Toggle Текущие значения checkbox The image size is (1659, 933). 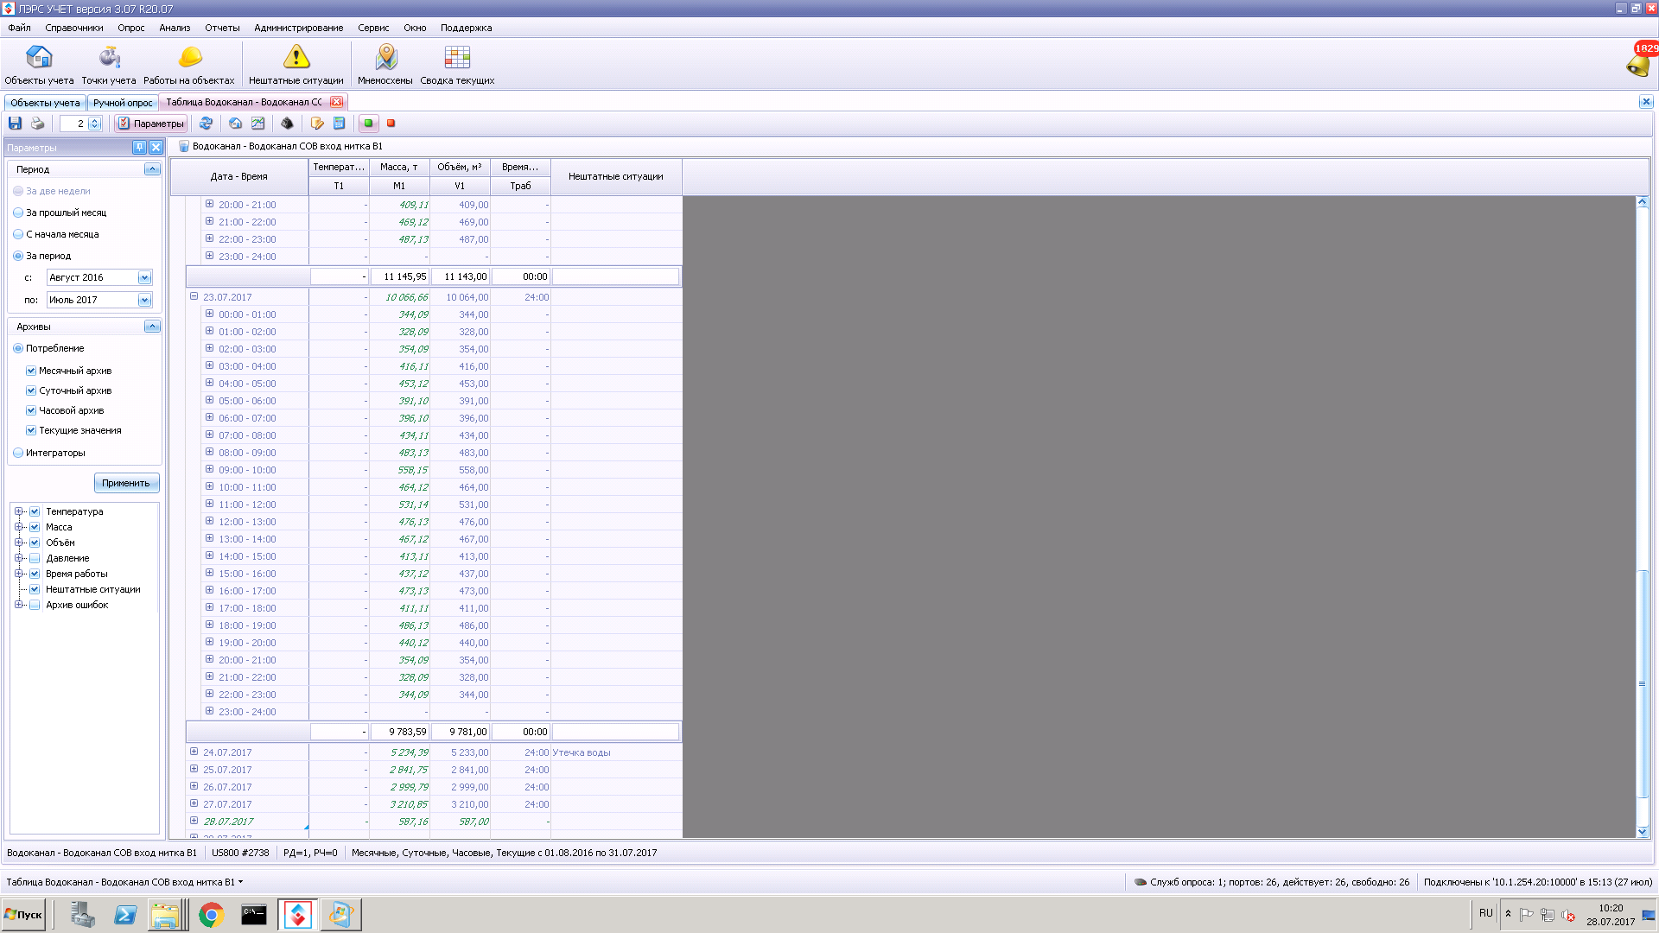31,430
